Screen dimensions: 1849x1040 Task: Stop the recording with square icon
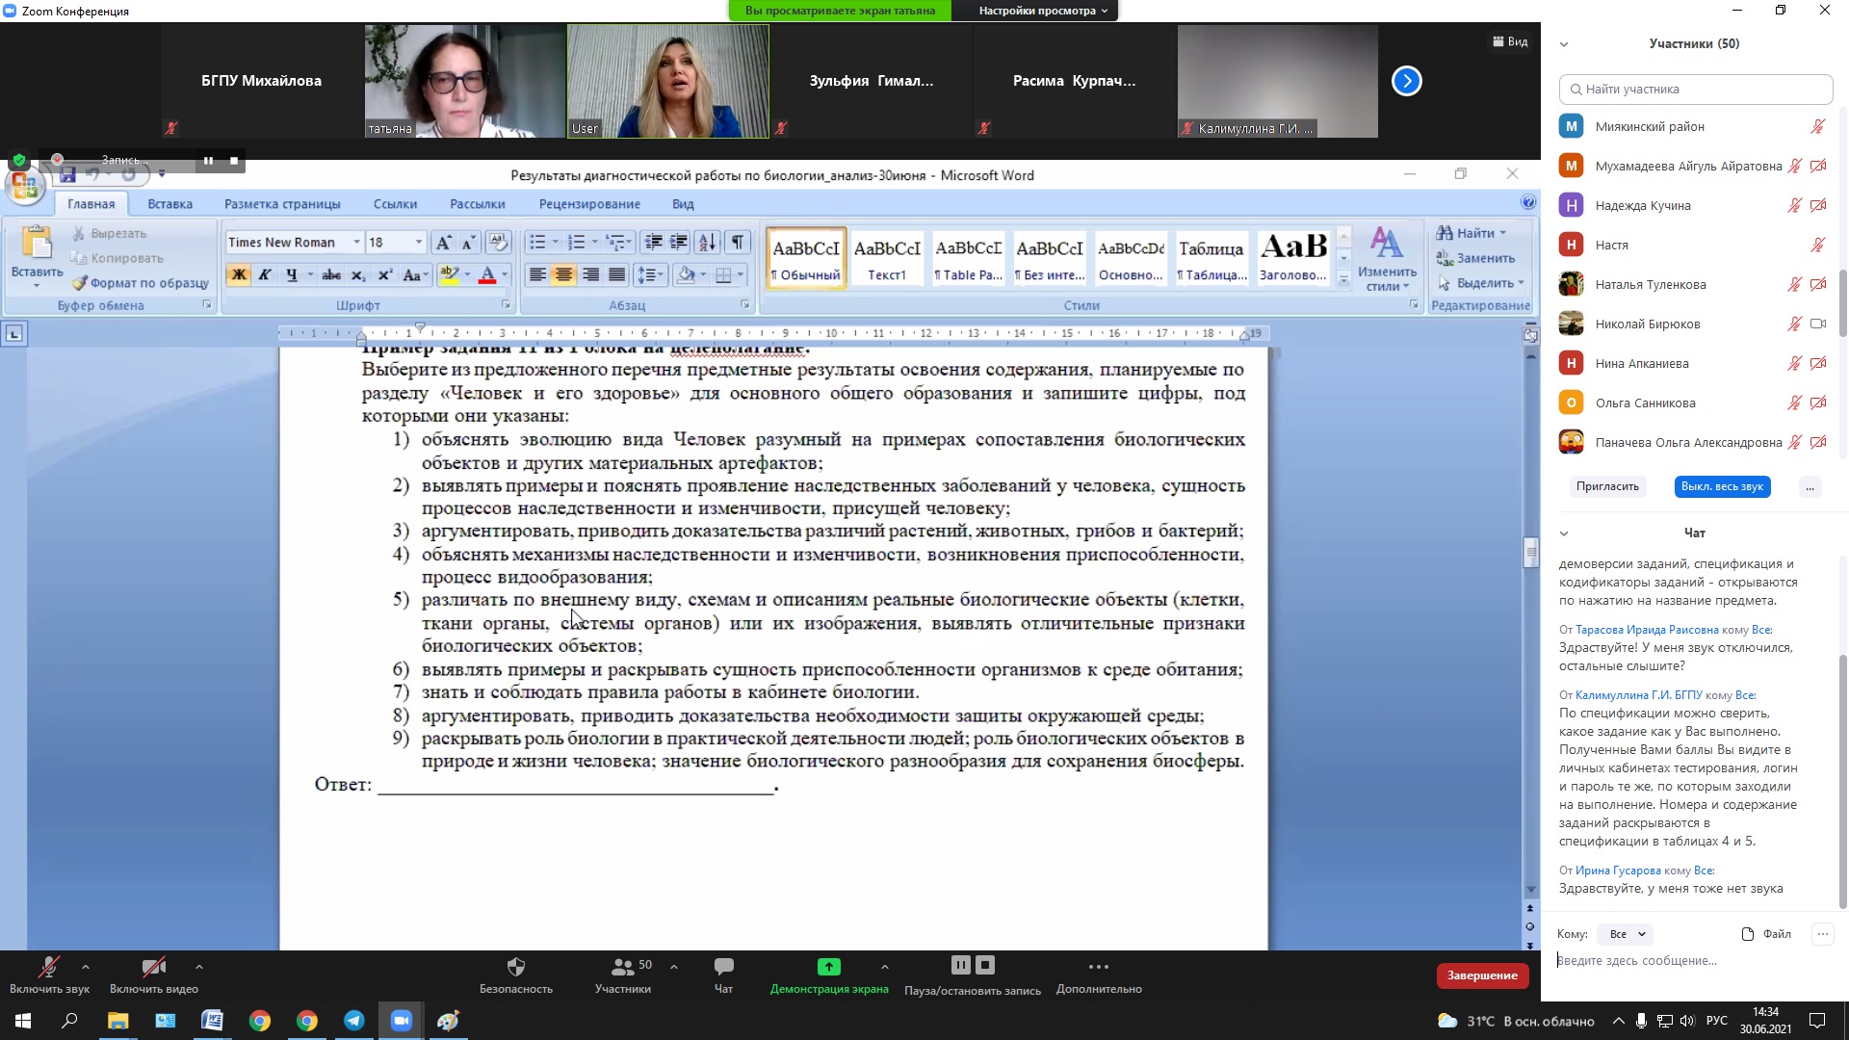tap(984, 965)
